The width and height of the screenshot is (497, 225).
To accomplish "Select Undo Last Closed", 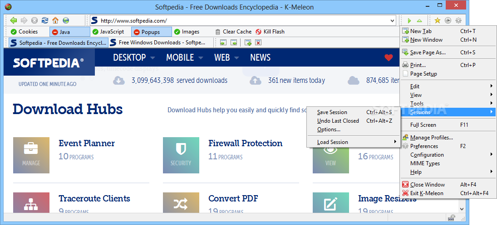I will coord(353,121).
